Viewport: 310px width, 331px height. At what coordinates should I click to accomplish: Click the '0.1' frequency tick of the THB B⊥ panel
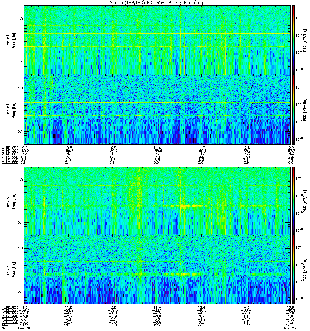tap(20, 62)
